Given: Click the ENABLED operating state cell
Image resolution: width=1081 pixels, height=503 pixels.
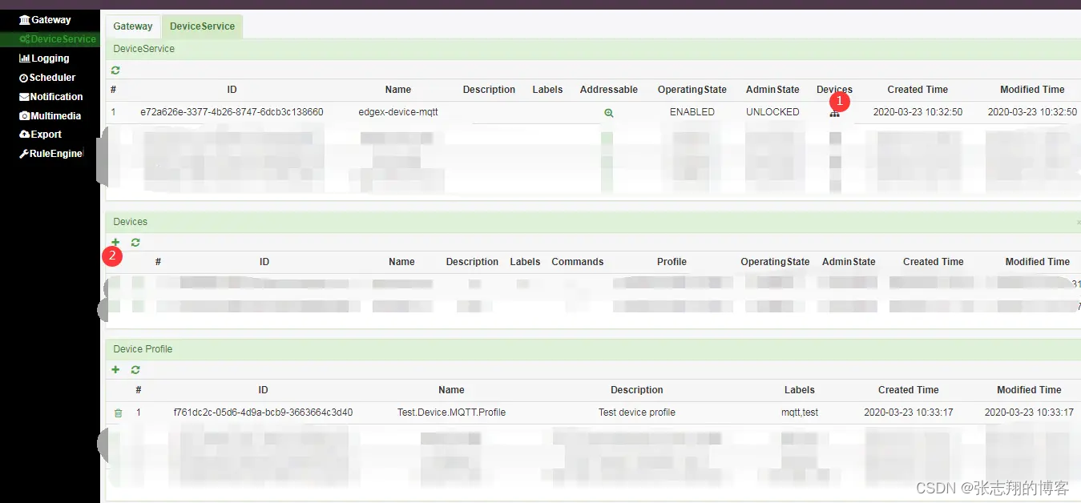Looking at the screenshot, I should pos(692,112).
